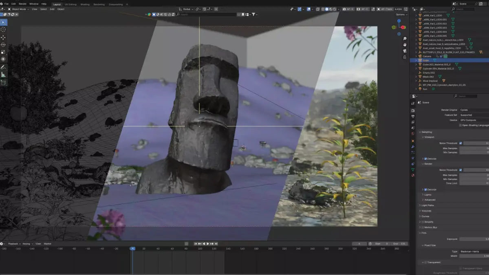Image resolution: width=489 pixels, height=275 pixels.
Task: Open the File menu
Action: click(x=7, y=4)
